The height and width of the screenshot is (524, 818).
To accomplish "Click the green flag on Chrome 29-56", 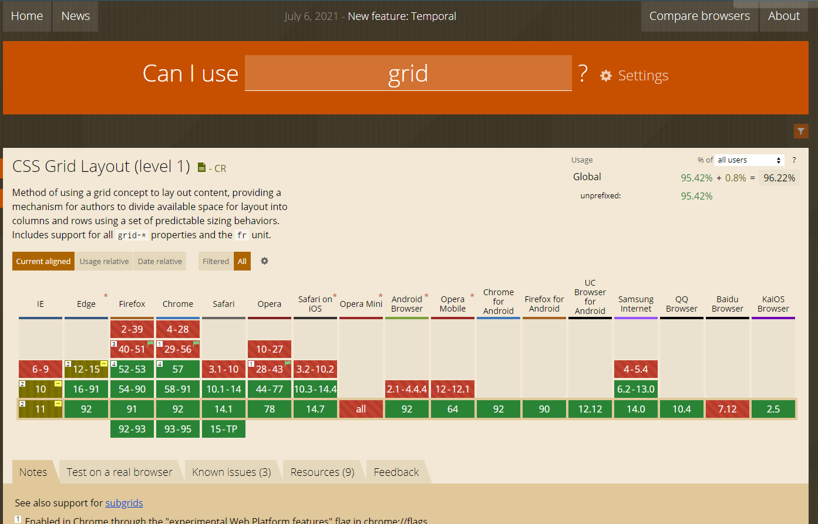I will (x=196, y=343).
